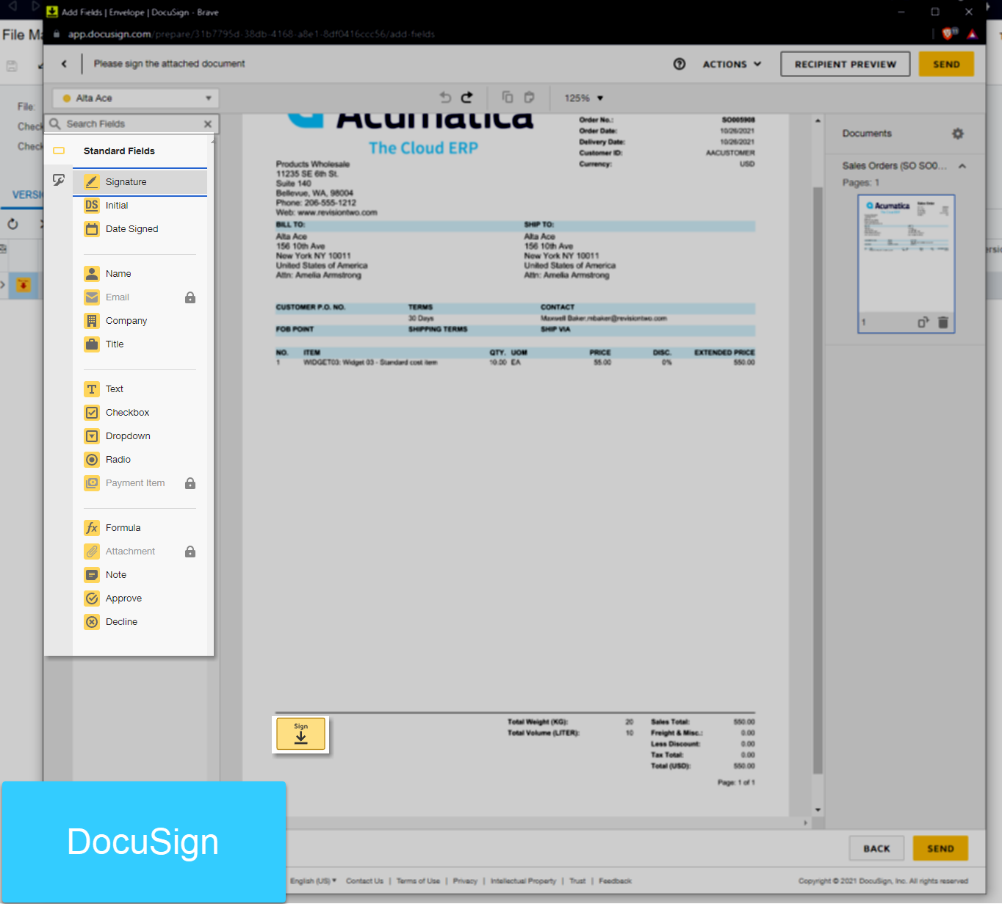1002x904 pixels.
Task: Pick the Date Signed field
Action: (x=140, y=229)
